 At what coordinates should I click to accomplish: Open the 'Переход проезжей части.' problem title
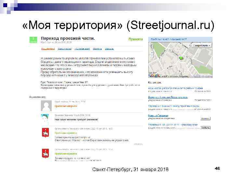[68, 38]
